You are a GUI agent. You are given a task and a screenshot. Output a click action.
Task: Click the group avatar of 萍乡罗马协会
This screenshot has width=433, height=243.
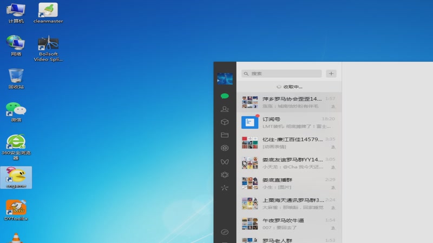coord(250,102)
